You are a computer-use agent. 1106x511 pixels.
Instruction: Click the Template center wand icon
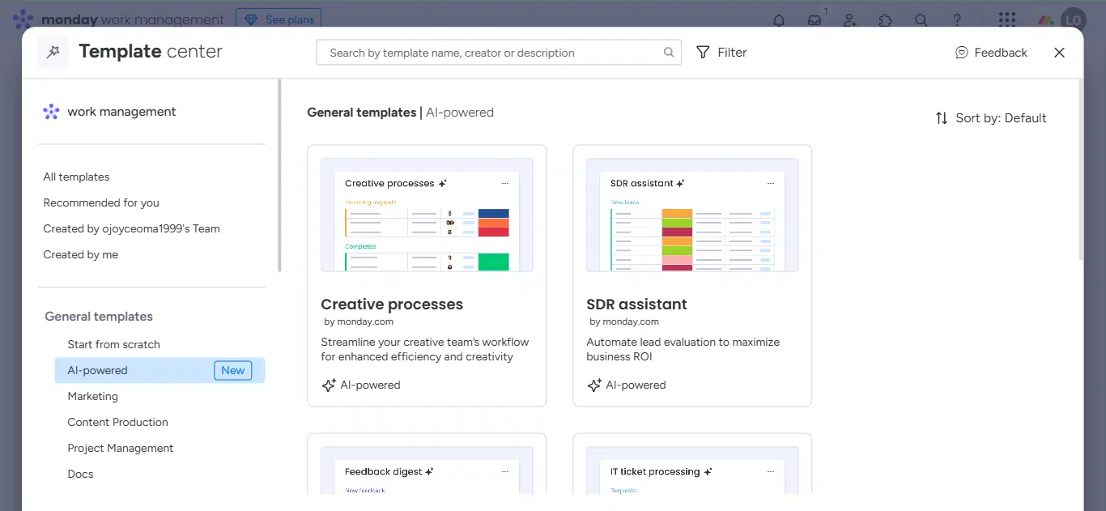[x=53, y=52]
